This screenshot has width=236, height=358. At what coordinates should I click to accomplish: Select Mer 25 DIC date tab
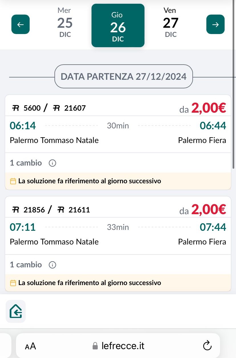65,23
